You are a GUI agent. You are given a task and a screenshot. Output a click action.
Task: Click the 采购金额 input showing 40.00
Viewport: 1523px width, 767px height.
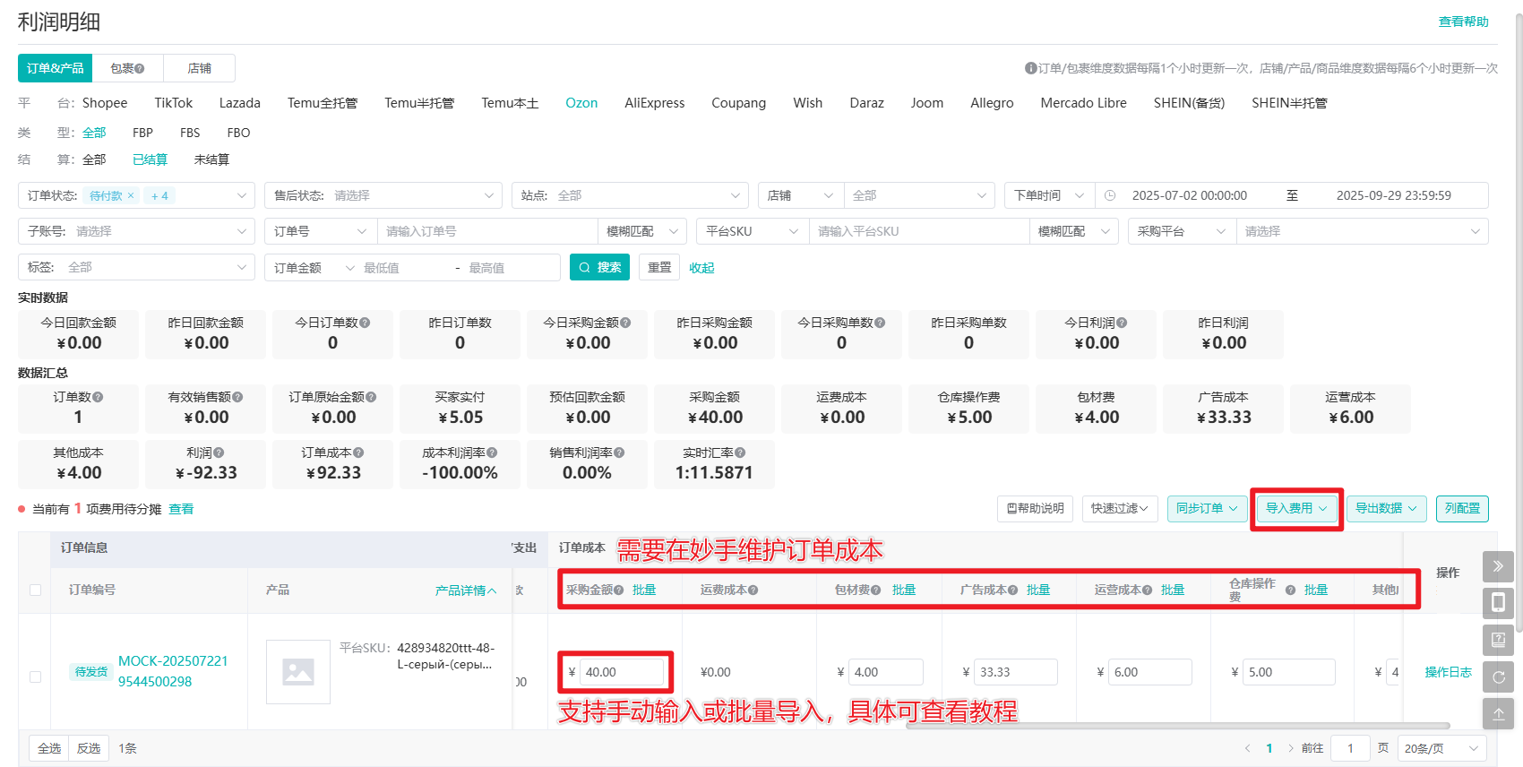623,672
